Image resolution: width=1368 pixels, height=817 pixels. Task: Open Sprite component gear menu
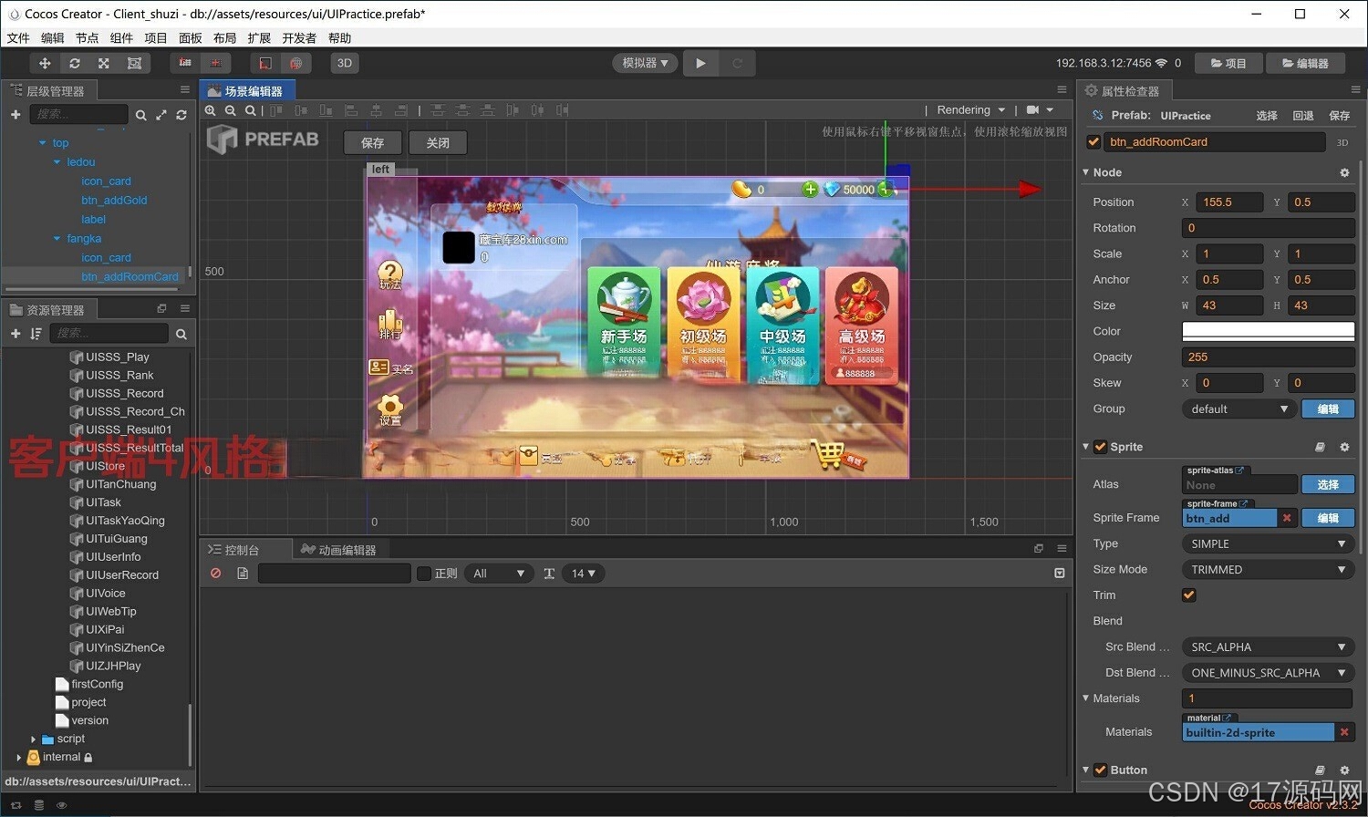[x=1344, y=447]
